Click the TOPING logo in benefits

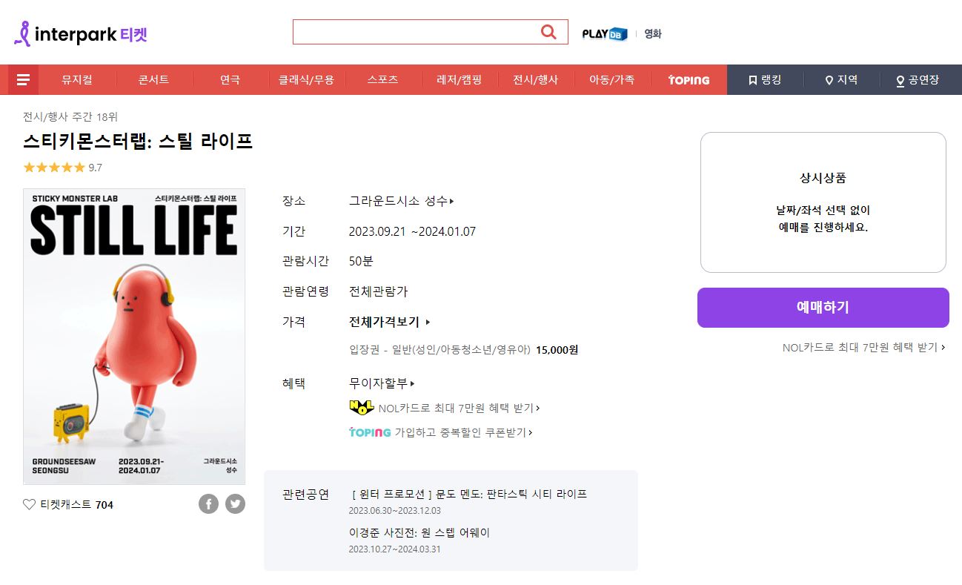[370, 432]
